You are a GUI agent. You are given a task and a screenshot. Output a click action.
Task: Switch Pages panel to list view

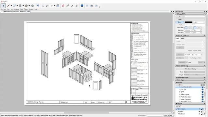pos(201,85)
